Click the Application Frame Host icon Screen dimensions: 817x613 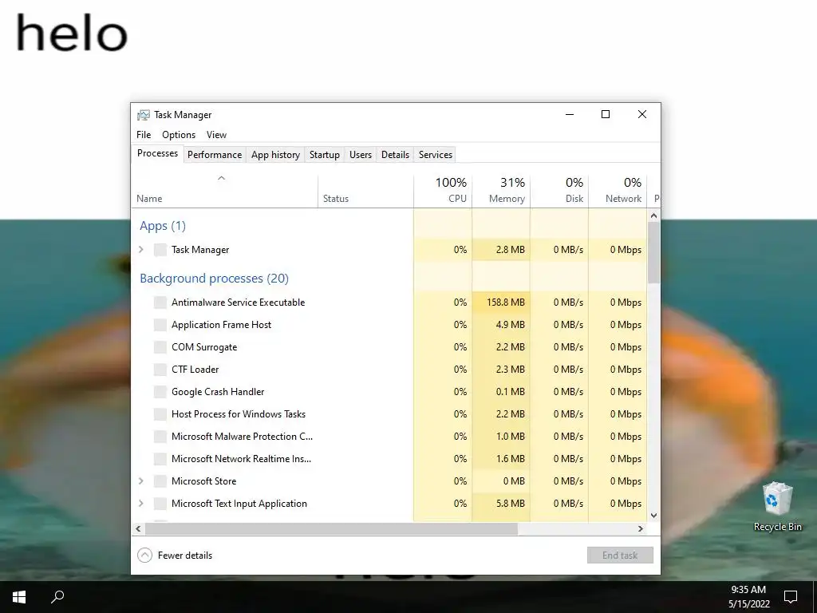[160, 325]
